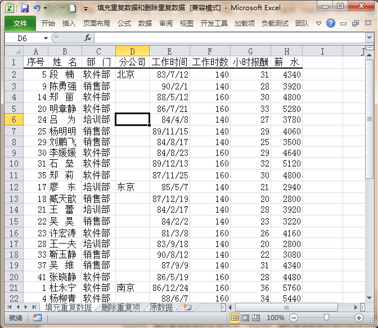Open the Customize Quick Access Toolbar dropdown

pyautogui.click(x=85, y=9)
